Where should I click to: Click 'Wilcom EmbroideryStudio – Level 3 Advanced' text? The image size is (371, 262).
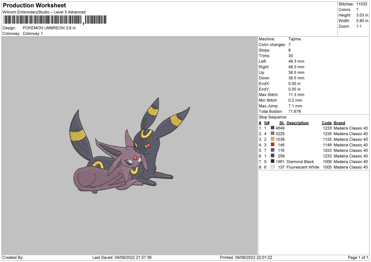point(44,12)
